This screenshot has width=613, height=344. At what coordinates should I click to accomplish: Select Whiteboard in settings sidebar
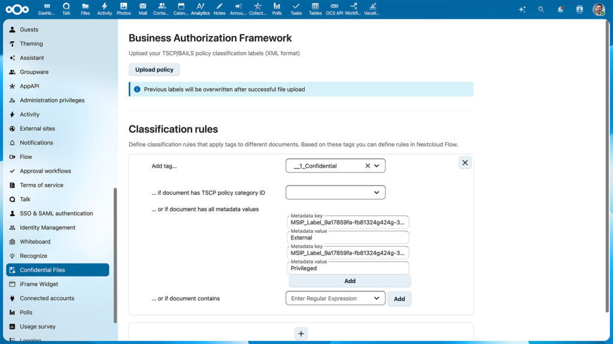coord(35,242)
